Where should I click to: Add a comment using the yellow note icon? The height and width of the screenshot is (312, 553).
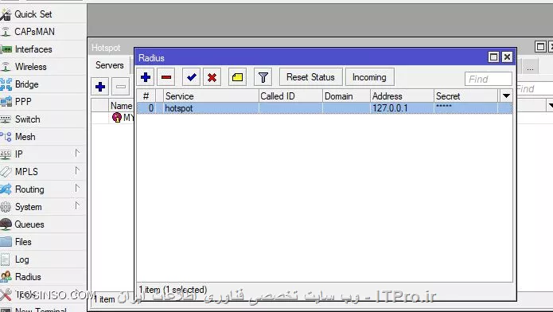(237, 77)
